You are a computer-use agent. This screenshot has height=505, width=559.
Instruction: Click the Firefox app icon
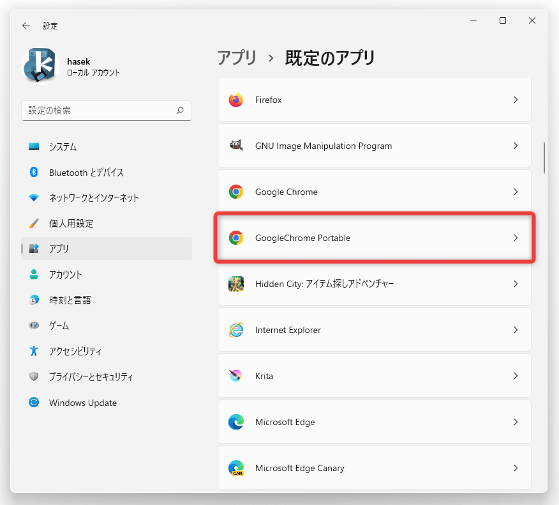tap(236, 100)
